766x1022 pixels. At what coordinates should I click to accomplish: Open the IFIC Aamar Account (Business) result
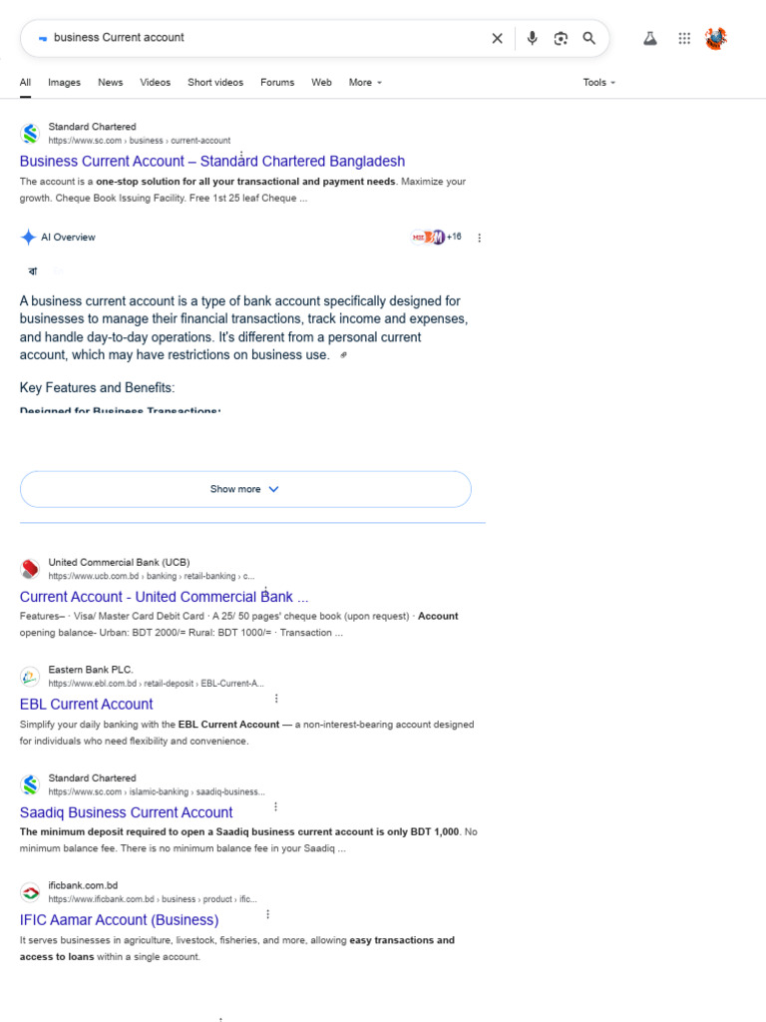120,919
